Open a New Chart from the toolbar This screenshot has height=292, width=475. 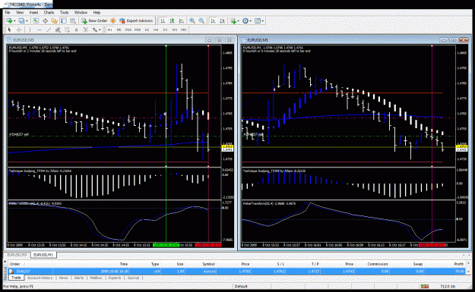pyautogui.click(x=9, y=21)
